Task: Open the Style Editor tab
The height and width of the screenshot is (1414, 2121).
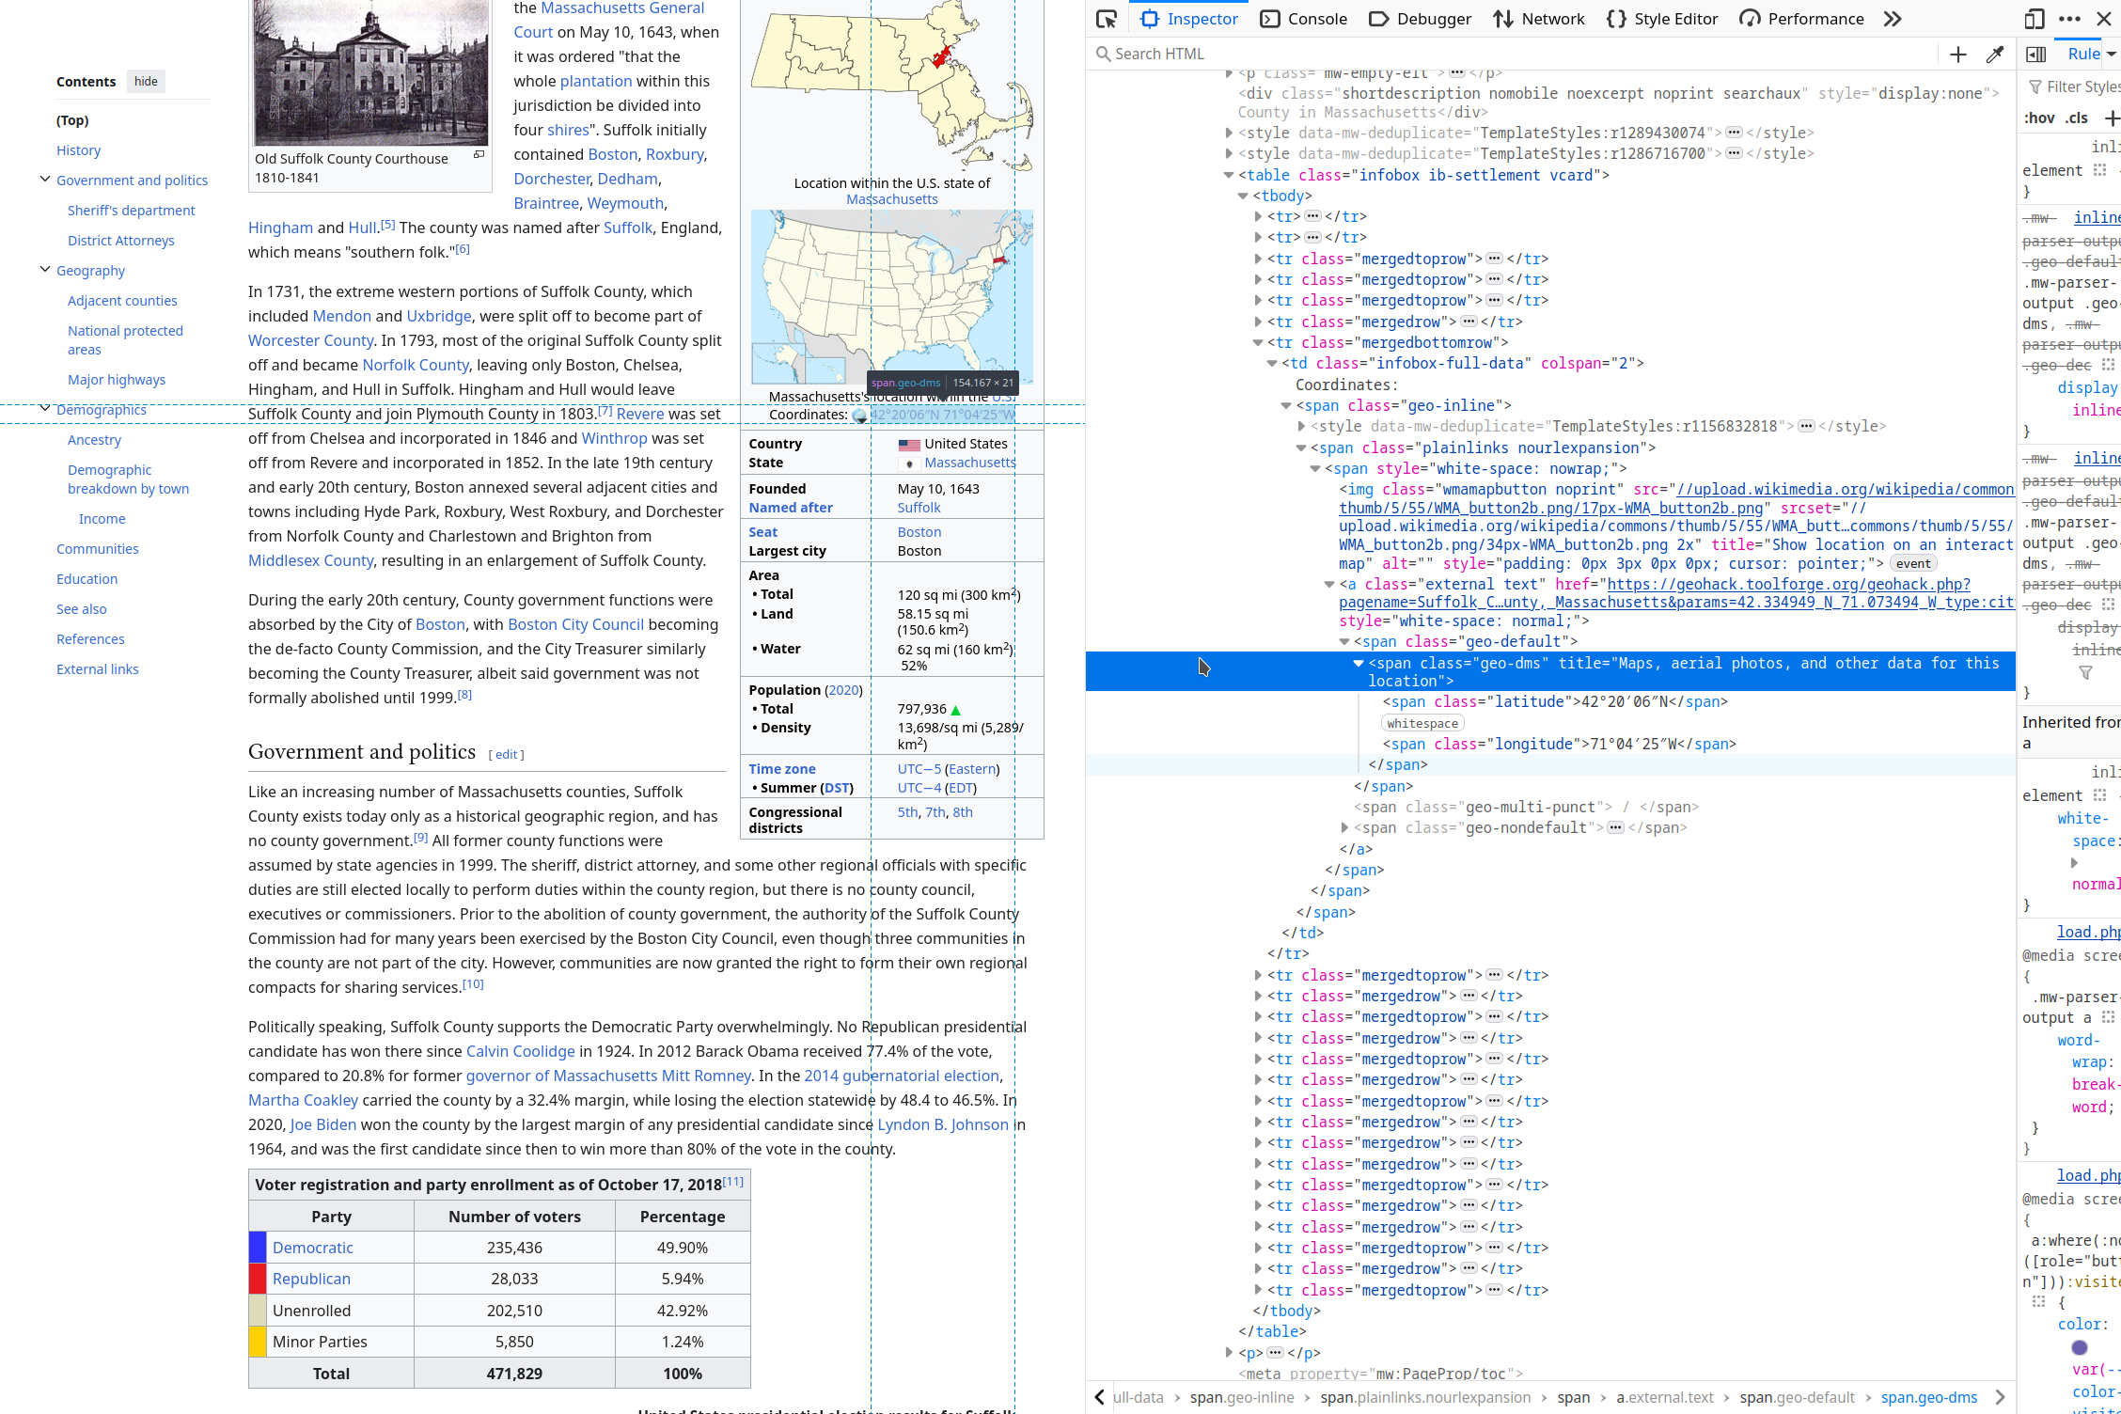Action: click(x=1662, y=19)
